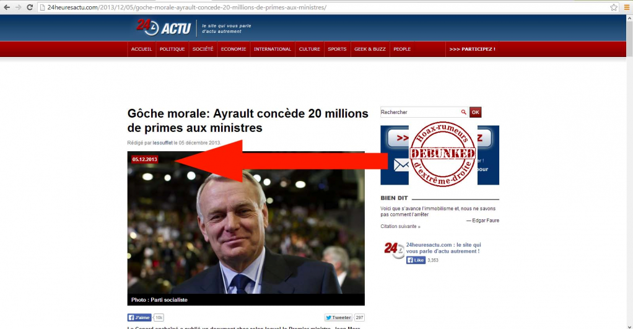The image size is (633, 329).
Task: Go to the INTERNATIONAL section
Action: pyautogui.click(x=273, y=49)
